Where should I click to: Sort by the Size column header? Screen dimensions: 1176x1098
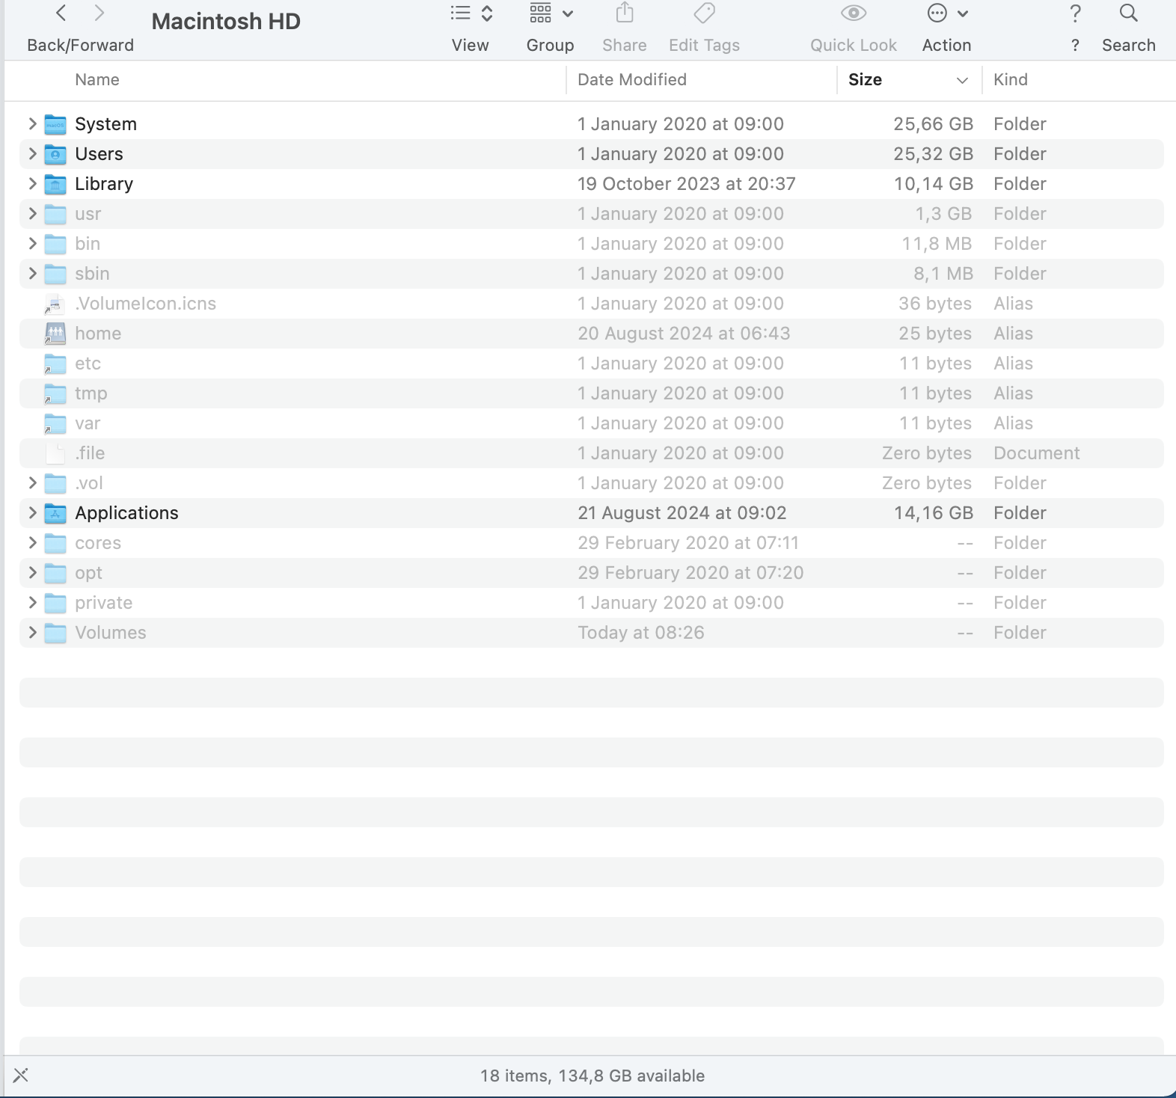pos(865,80)
